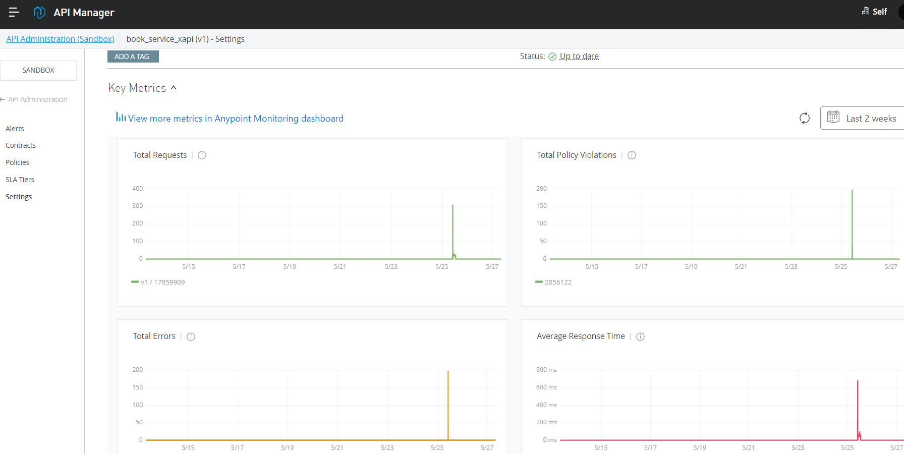The image size is (904, 454).
Task: Open View more metrics in Anypoint Monitoring
Action: pyautogui.click(x=235, y=119)
